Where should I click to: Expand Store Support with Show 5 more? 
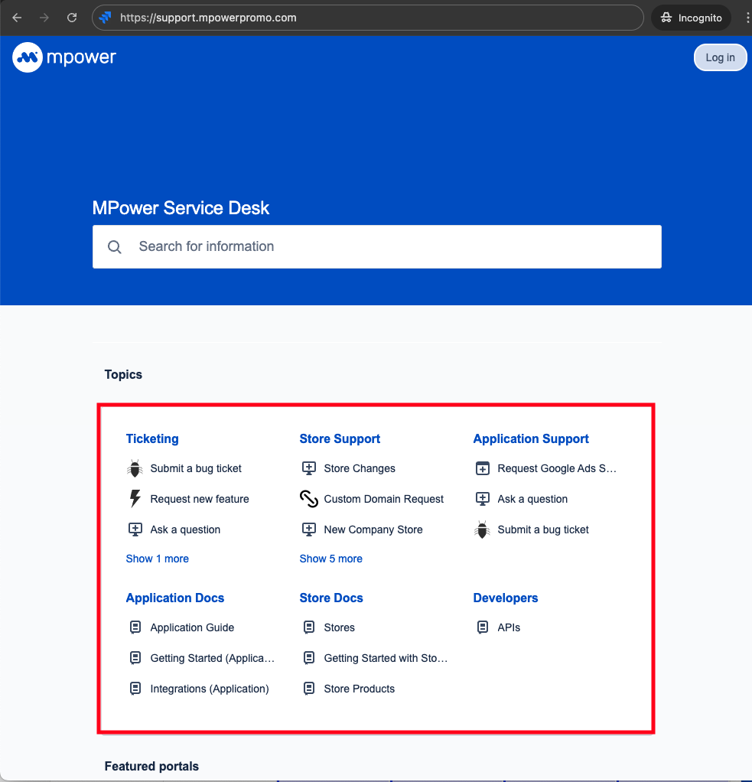(330, 559)
